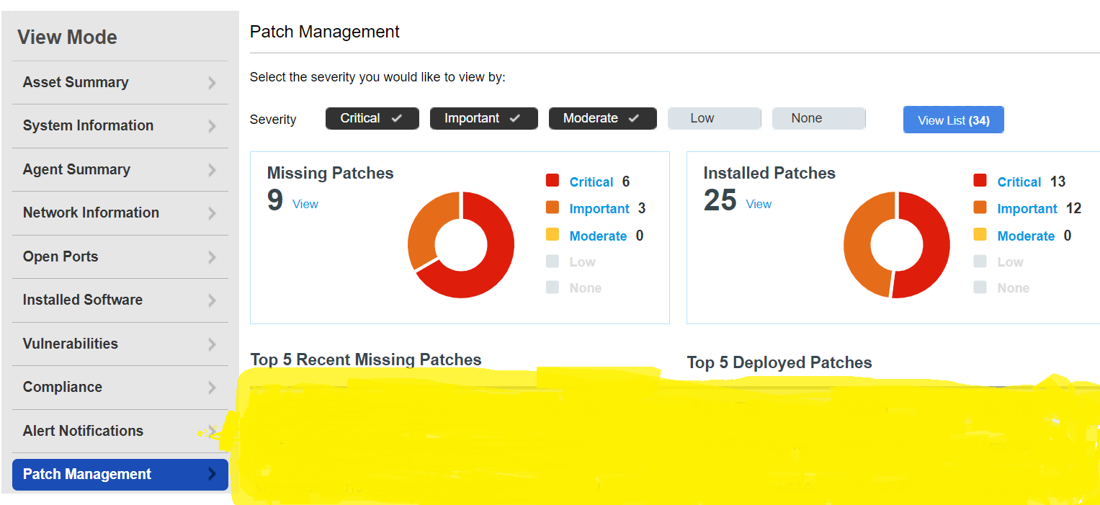Click yellow Moderate swatch in Missing Patches legend
This screenshot has height=505, width=1100.
pos(553,234)
